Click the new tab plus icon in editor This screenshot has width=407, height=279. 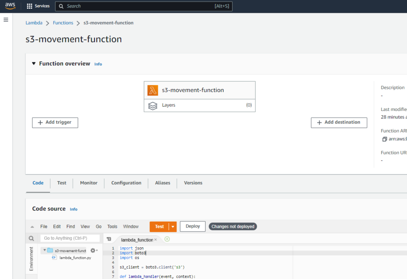click(167, 239)
